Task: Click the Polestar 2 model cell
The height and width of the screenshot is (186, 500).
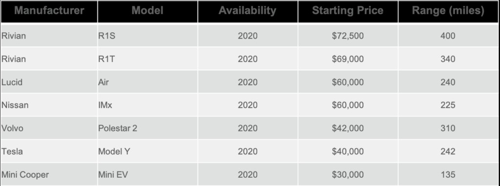Action: [147, 128]
